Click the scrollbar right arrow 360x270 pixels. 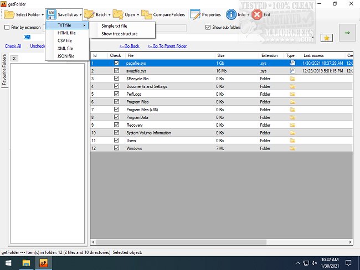350,242
